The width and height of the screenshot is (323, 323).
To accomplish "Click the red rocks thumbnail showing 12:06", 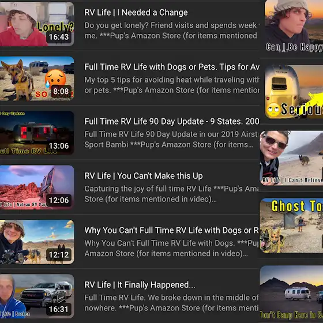I will (37, 187).
